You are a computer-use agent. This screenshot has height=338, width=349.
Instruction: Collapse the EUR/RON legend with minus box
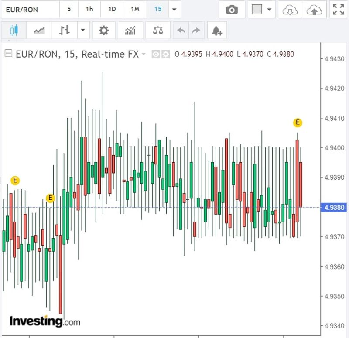[8, 54]
